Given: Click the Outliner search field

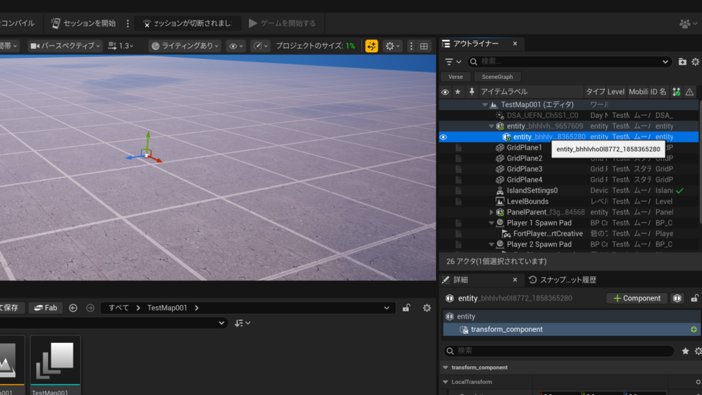Looking at the screenshot, I should point(569,62).
